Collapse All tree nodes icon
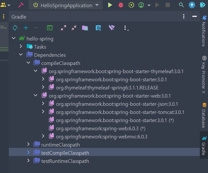The image size is (208, 173). 74,28
